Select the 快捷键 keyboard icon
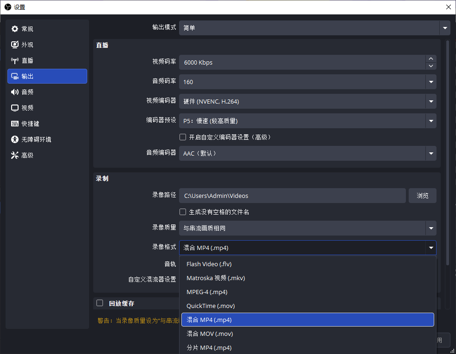 coord(15,124)
